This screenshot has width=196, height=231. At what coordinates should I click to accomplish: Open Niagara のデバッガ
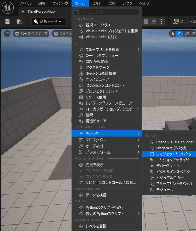[x=169, y=148]
